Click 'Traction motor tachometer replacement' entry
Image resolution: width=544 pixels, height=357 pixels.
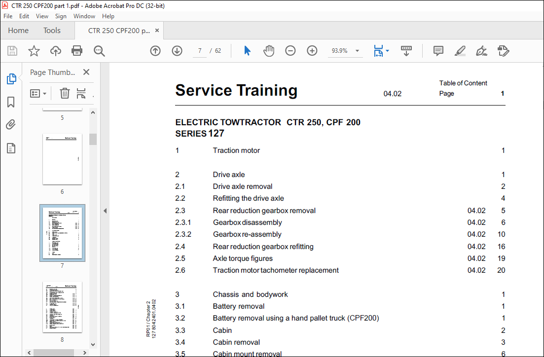pos(276,270)
